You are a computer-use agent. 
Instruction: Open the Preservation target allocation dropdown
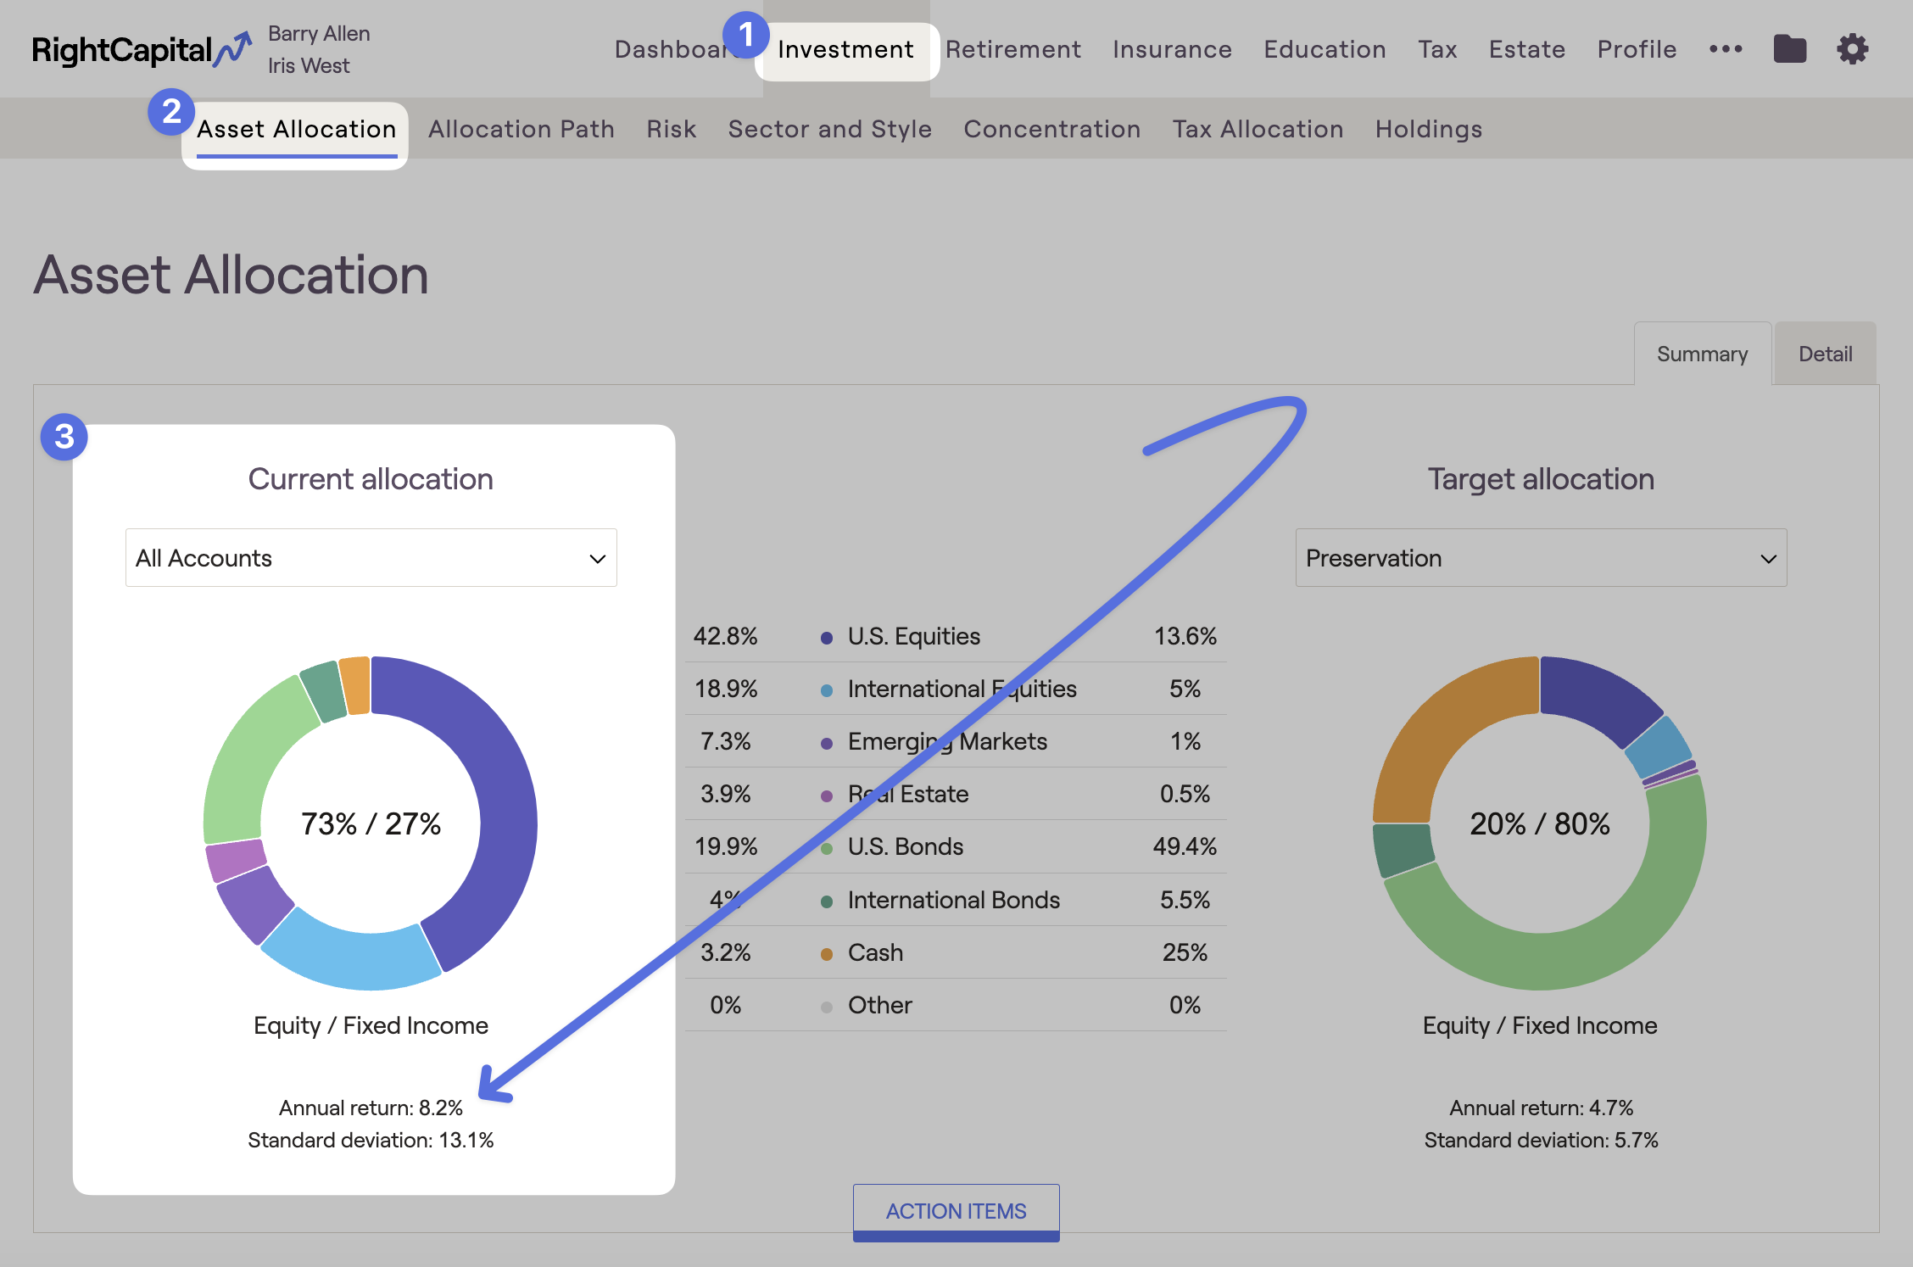coord(1540,558)
